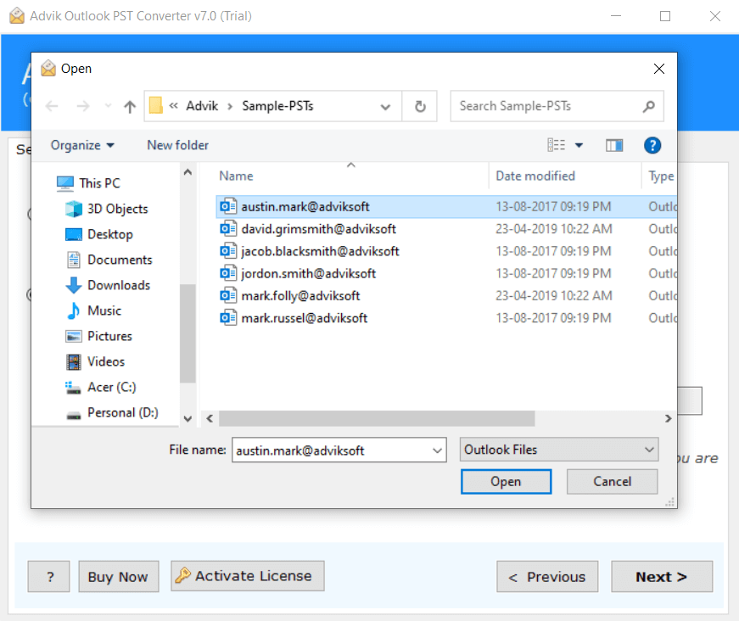Click the Cancel button
This screenshot has height=621, width=739.
click(x=612, y=482)
